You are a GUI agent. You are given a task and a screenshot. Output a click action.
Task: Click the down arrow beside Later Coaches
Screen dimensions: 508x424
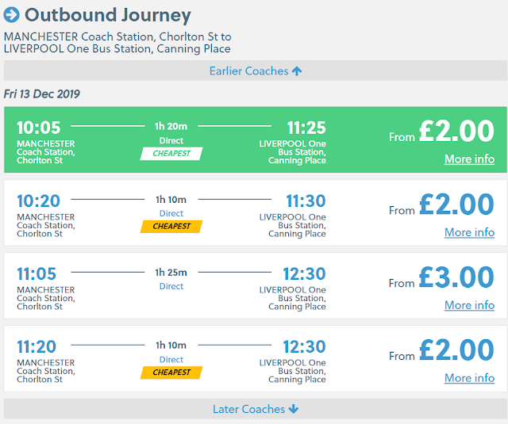coord(294,409)
